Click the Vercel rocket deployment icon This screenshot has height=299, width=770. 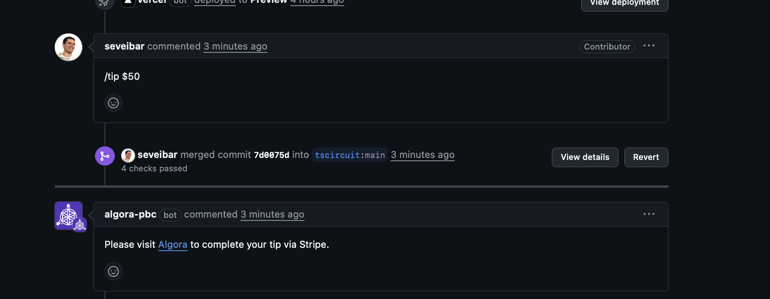pyautogui.click(x=104, y=3)
